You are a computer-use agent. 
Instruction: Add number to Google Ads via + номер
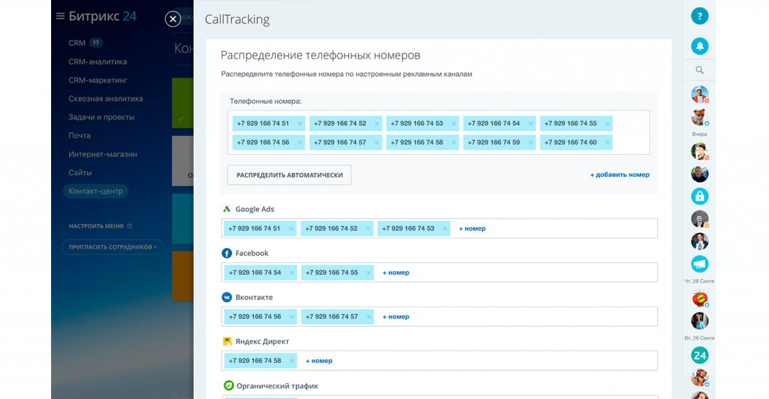pos(472,228)
